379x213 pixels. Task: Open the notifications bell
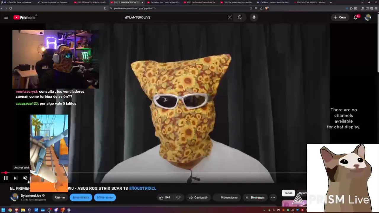(356, 17)
